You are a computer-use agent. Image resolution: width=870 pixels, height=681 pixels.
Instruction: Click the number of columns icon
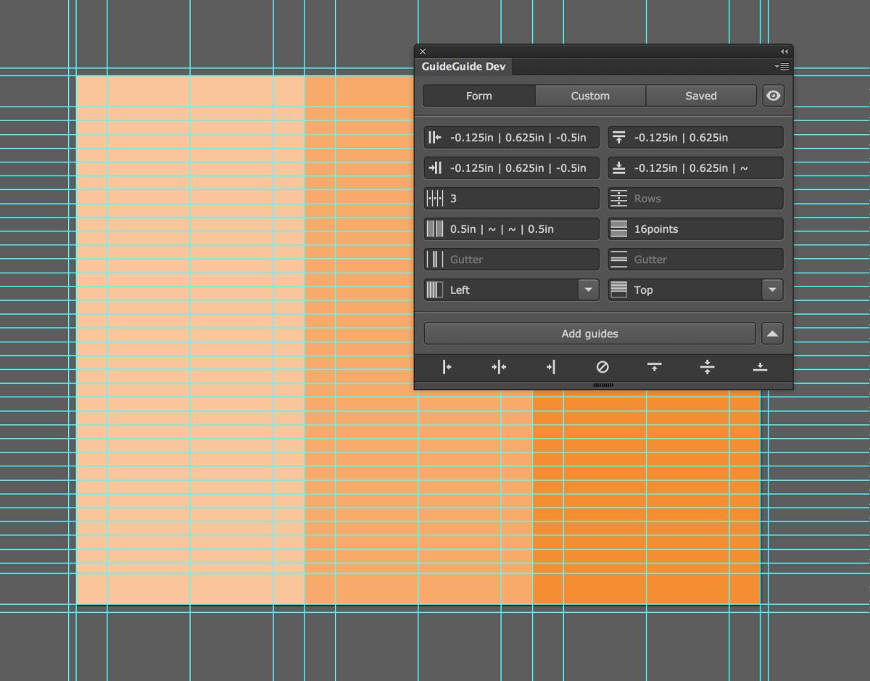tap(434, 198)
